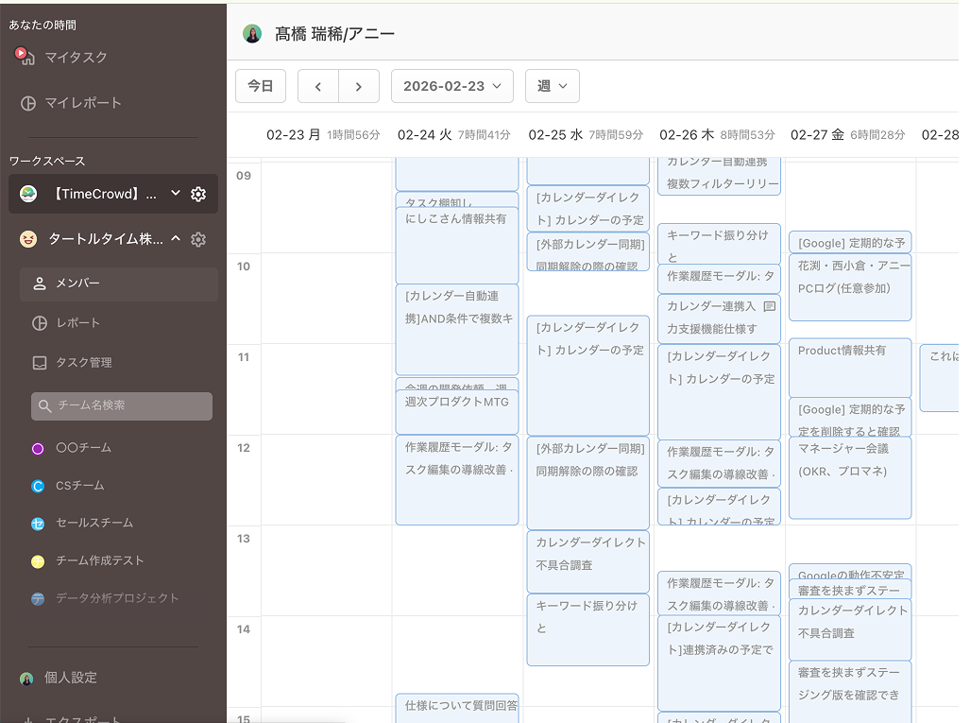Open the 2026-02-23 date picker
This screenshot has width=970, height=723.
click(x=451, y=86)
